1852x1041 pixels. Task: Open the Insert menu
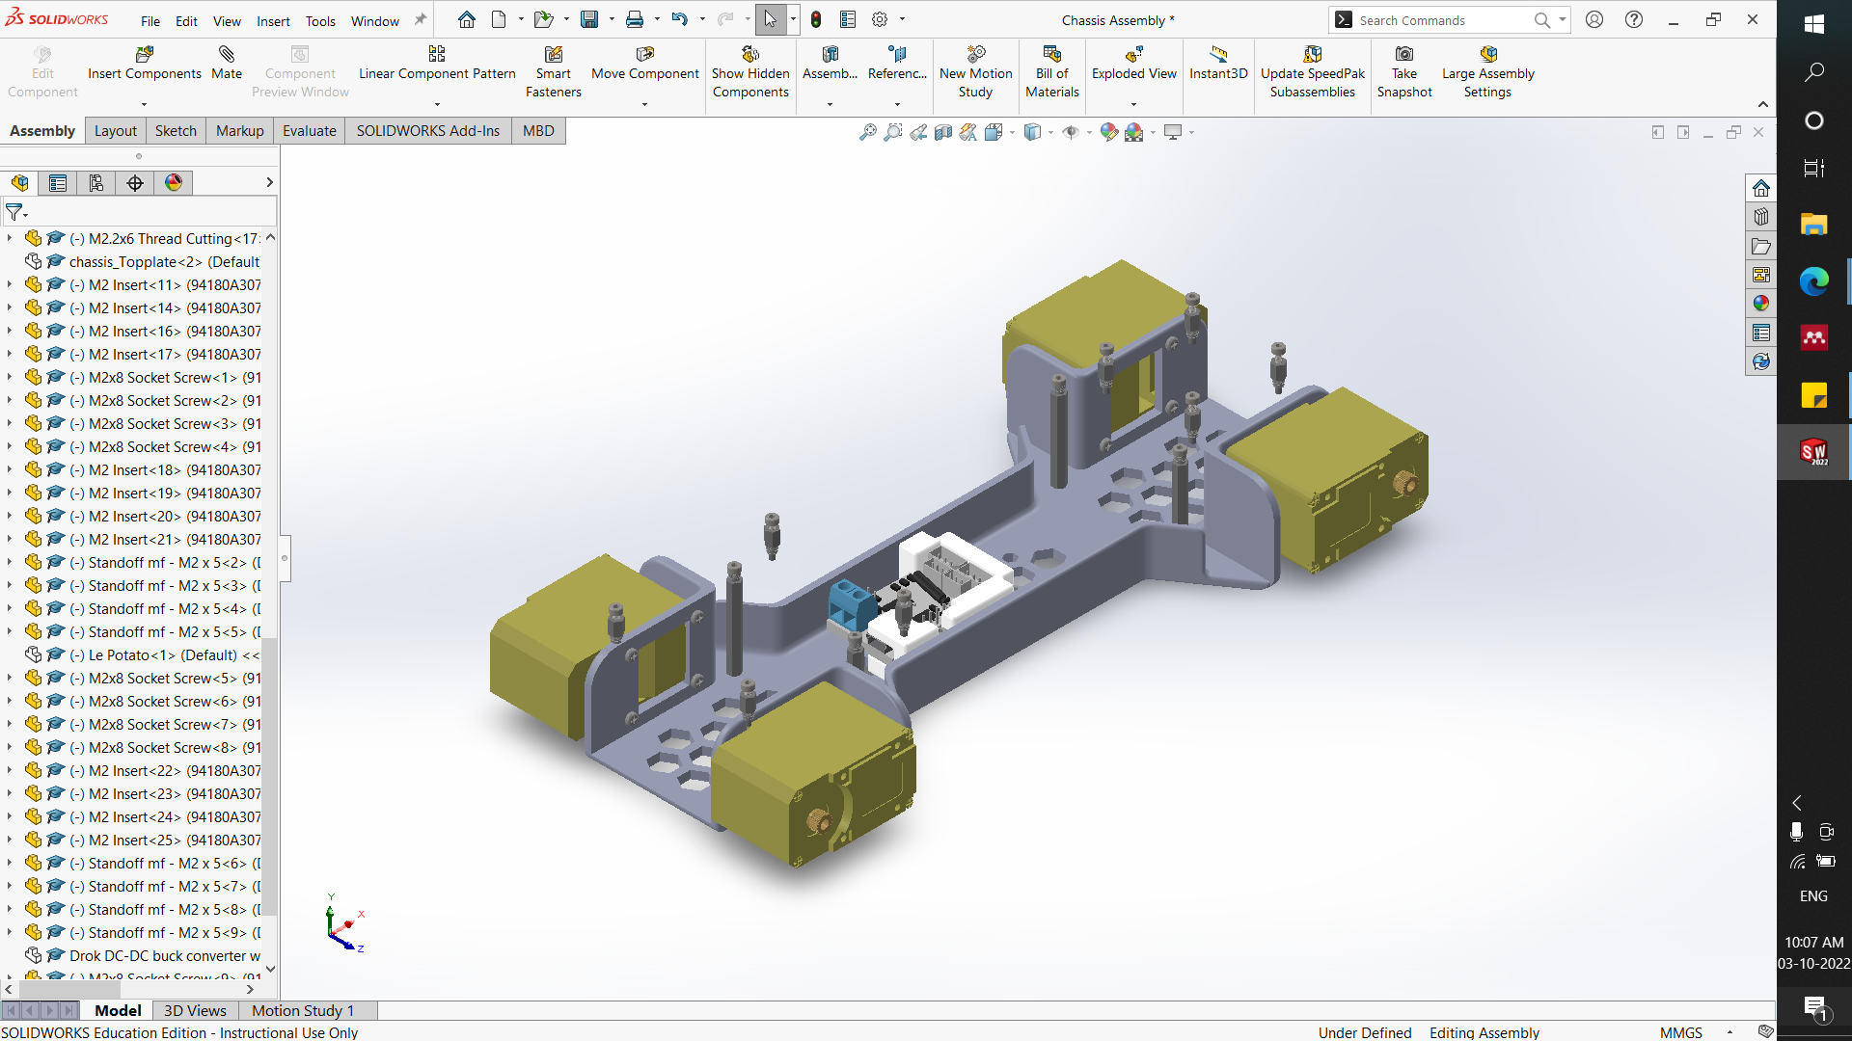point(273,20)
